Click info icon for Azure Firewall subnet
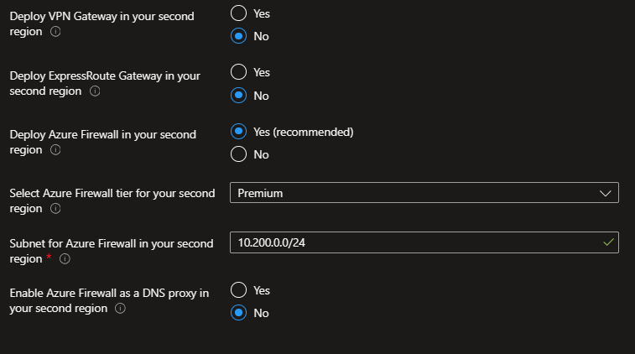 point(65,259)
